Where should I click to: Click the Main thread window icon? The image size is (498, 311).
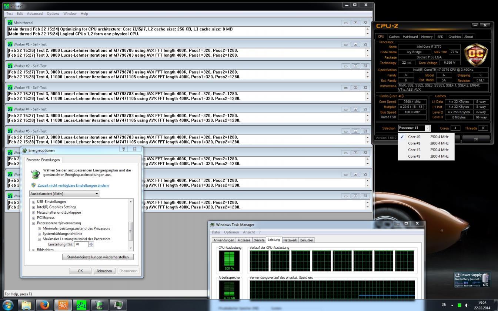tap(10, 23)
